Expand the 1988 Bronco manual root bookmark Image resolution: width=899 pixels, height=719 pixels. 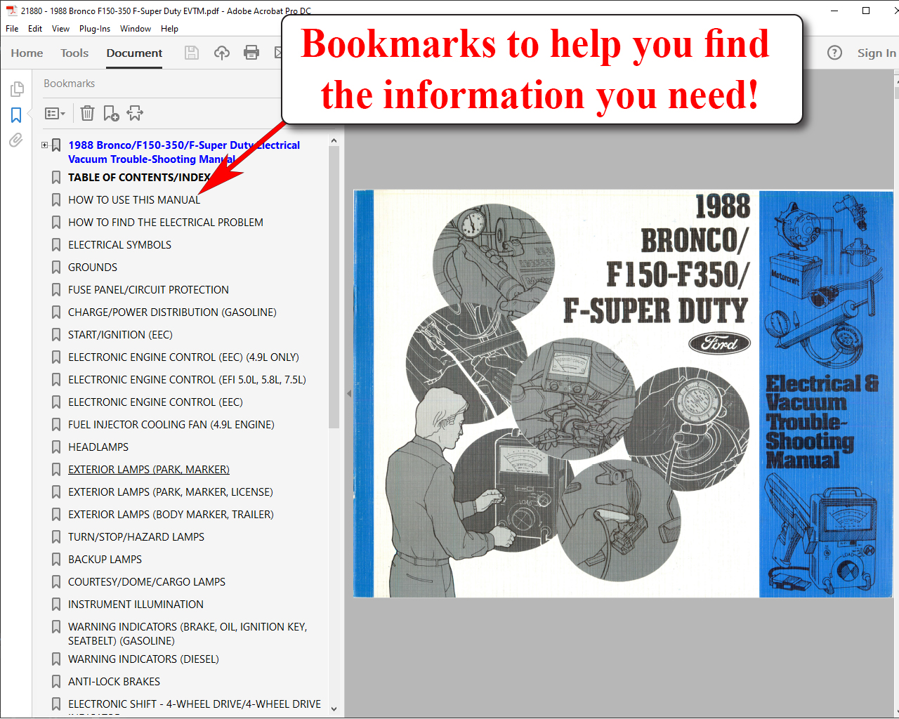pyautogui.click(x=44, y=145)
